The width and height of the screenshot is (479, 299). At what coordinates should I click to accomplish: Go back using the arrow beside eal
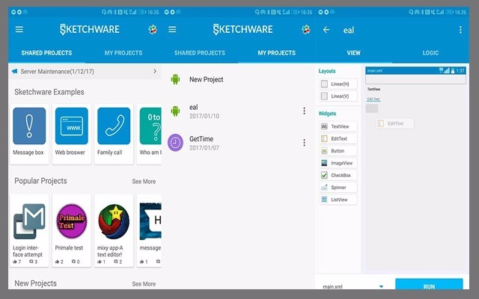pyautogui.click(x=326, y=30)
